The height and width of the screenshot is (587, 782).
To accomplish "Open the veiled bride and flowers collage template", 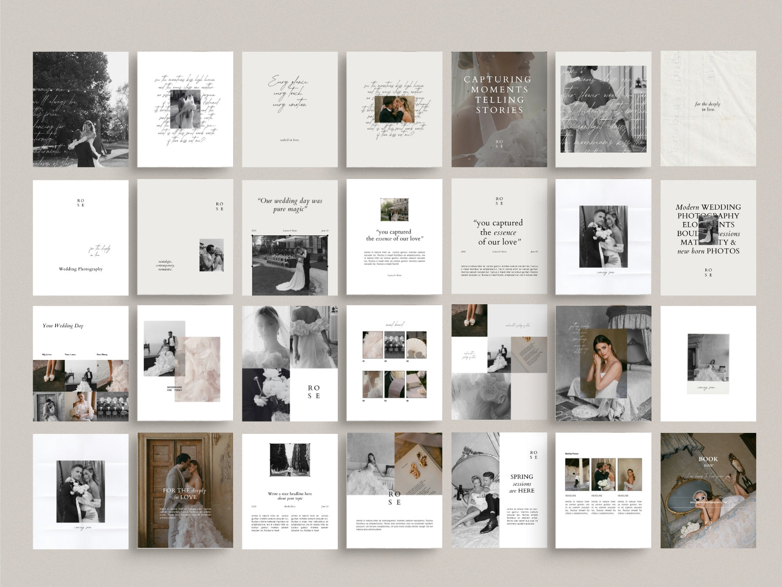I will 290,363.
